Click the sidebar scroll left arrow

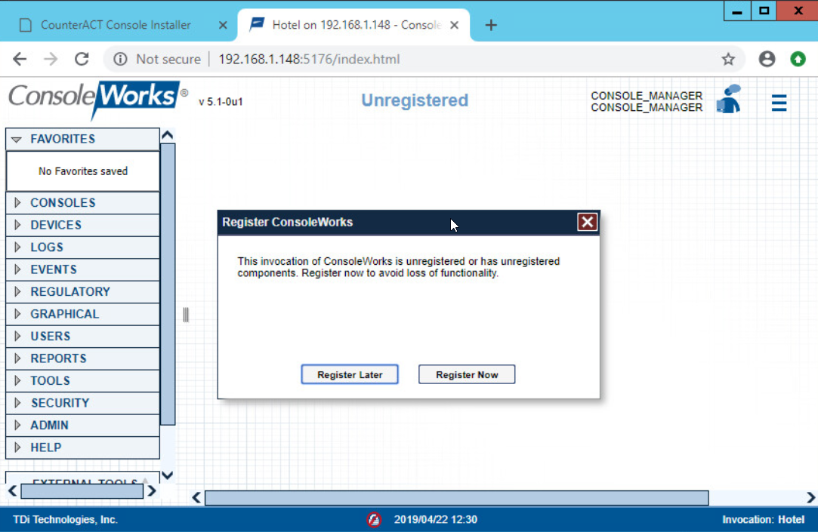click(x=12, y=490)
